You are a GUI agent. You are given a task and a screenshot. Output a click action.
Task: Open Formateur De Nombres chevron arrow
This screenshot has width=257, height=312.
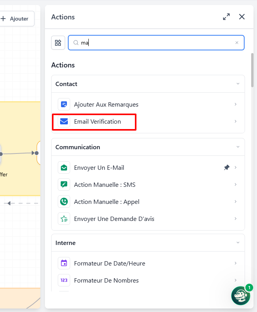pyautogui.click(x=236, y=280)
